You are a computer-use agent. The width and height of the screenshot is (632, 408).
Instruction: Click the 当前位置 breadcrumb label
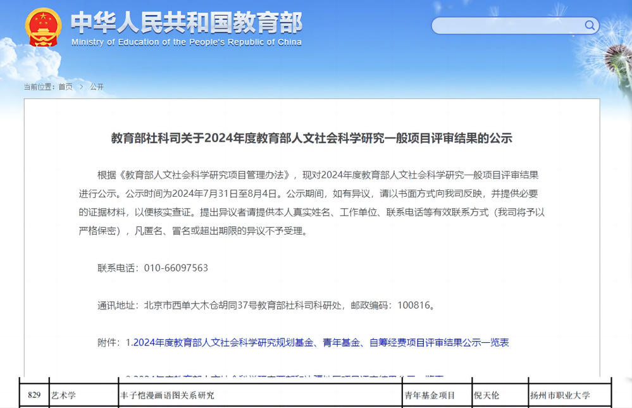(x=39, y=87)
